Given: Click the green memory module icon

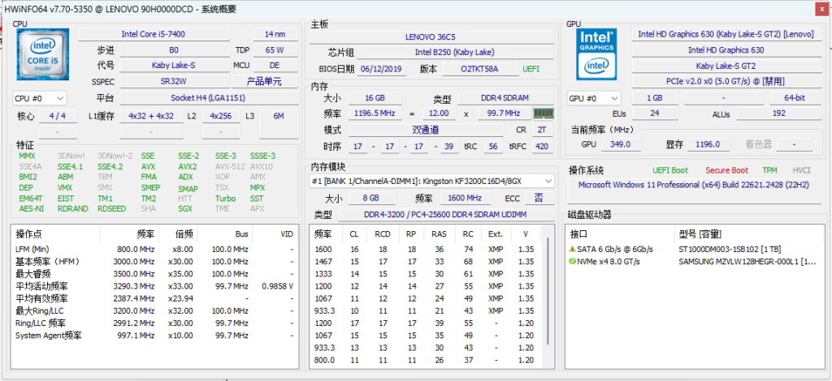Looking at the screenshot, I should pyautogui.click(x=544, y=113).
